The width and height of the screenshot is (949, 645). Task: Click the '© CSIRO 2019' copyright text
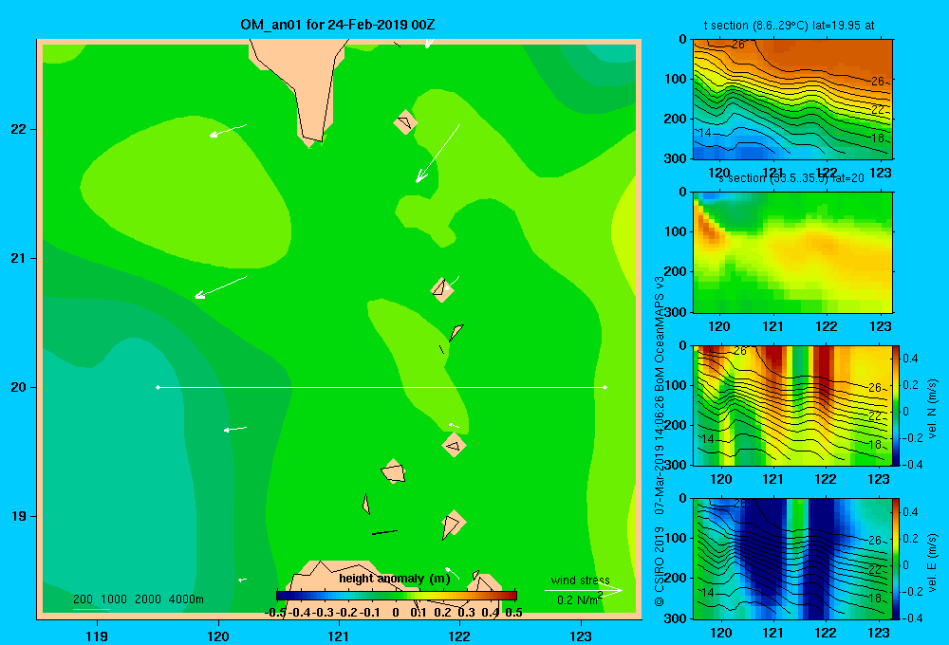(x=660, y=567)
